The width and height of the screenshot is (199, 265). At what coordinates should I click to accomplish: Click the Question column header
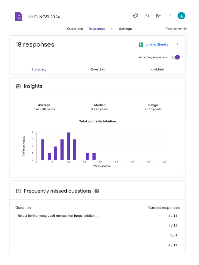23,208
